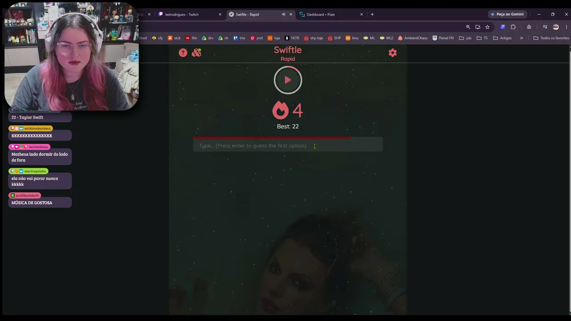Open the 'tmu' bookmark
The height and width of the screenshot is (321, 571).
point(352,38)
